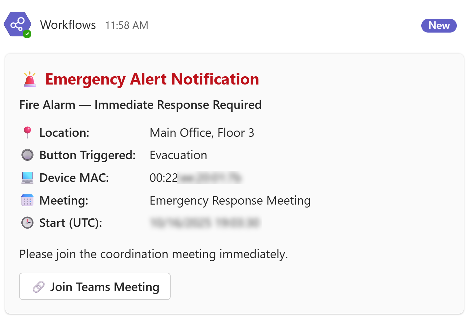Image resolution: width=467 pixels, height=321 pixels.
Task: Click the purple New badge
Action: point(439,26)
